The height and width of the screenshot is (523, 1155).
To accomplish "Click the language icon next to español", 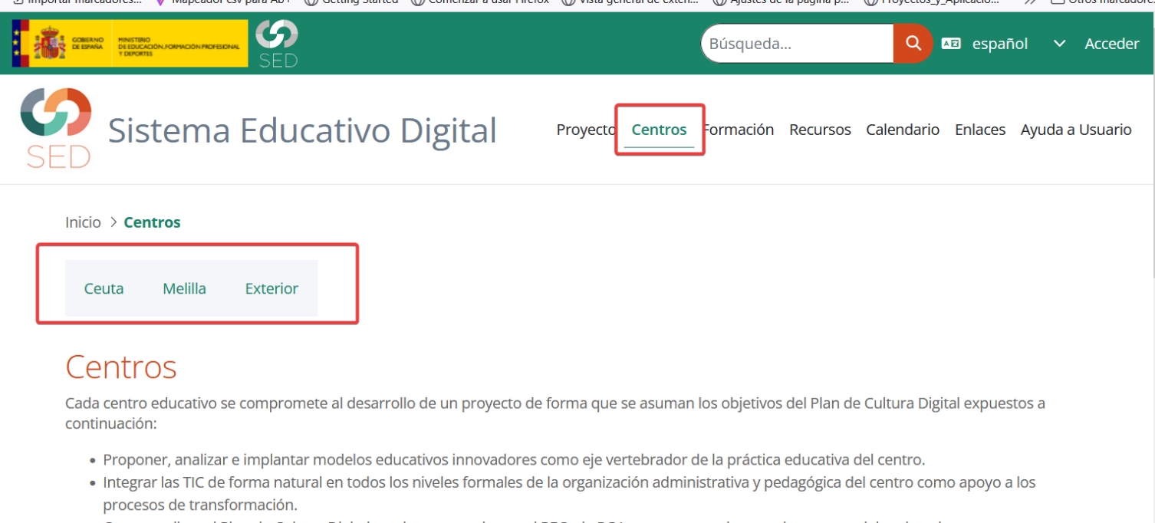I will [951, 44].
